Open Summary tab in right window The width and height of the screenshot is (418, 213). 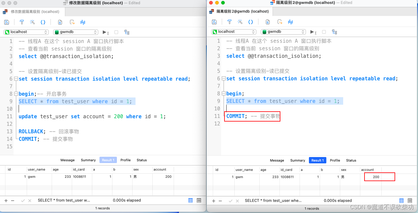pyautogui.click(x=298, y=160)
